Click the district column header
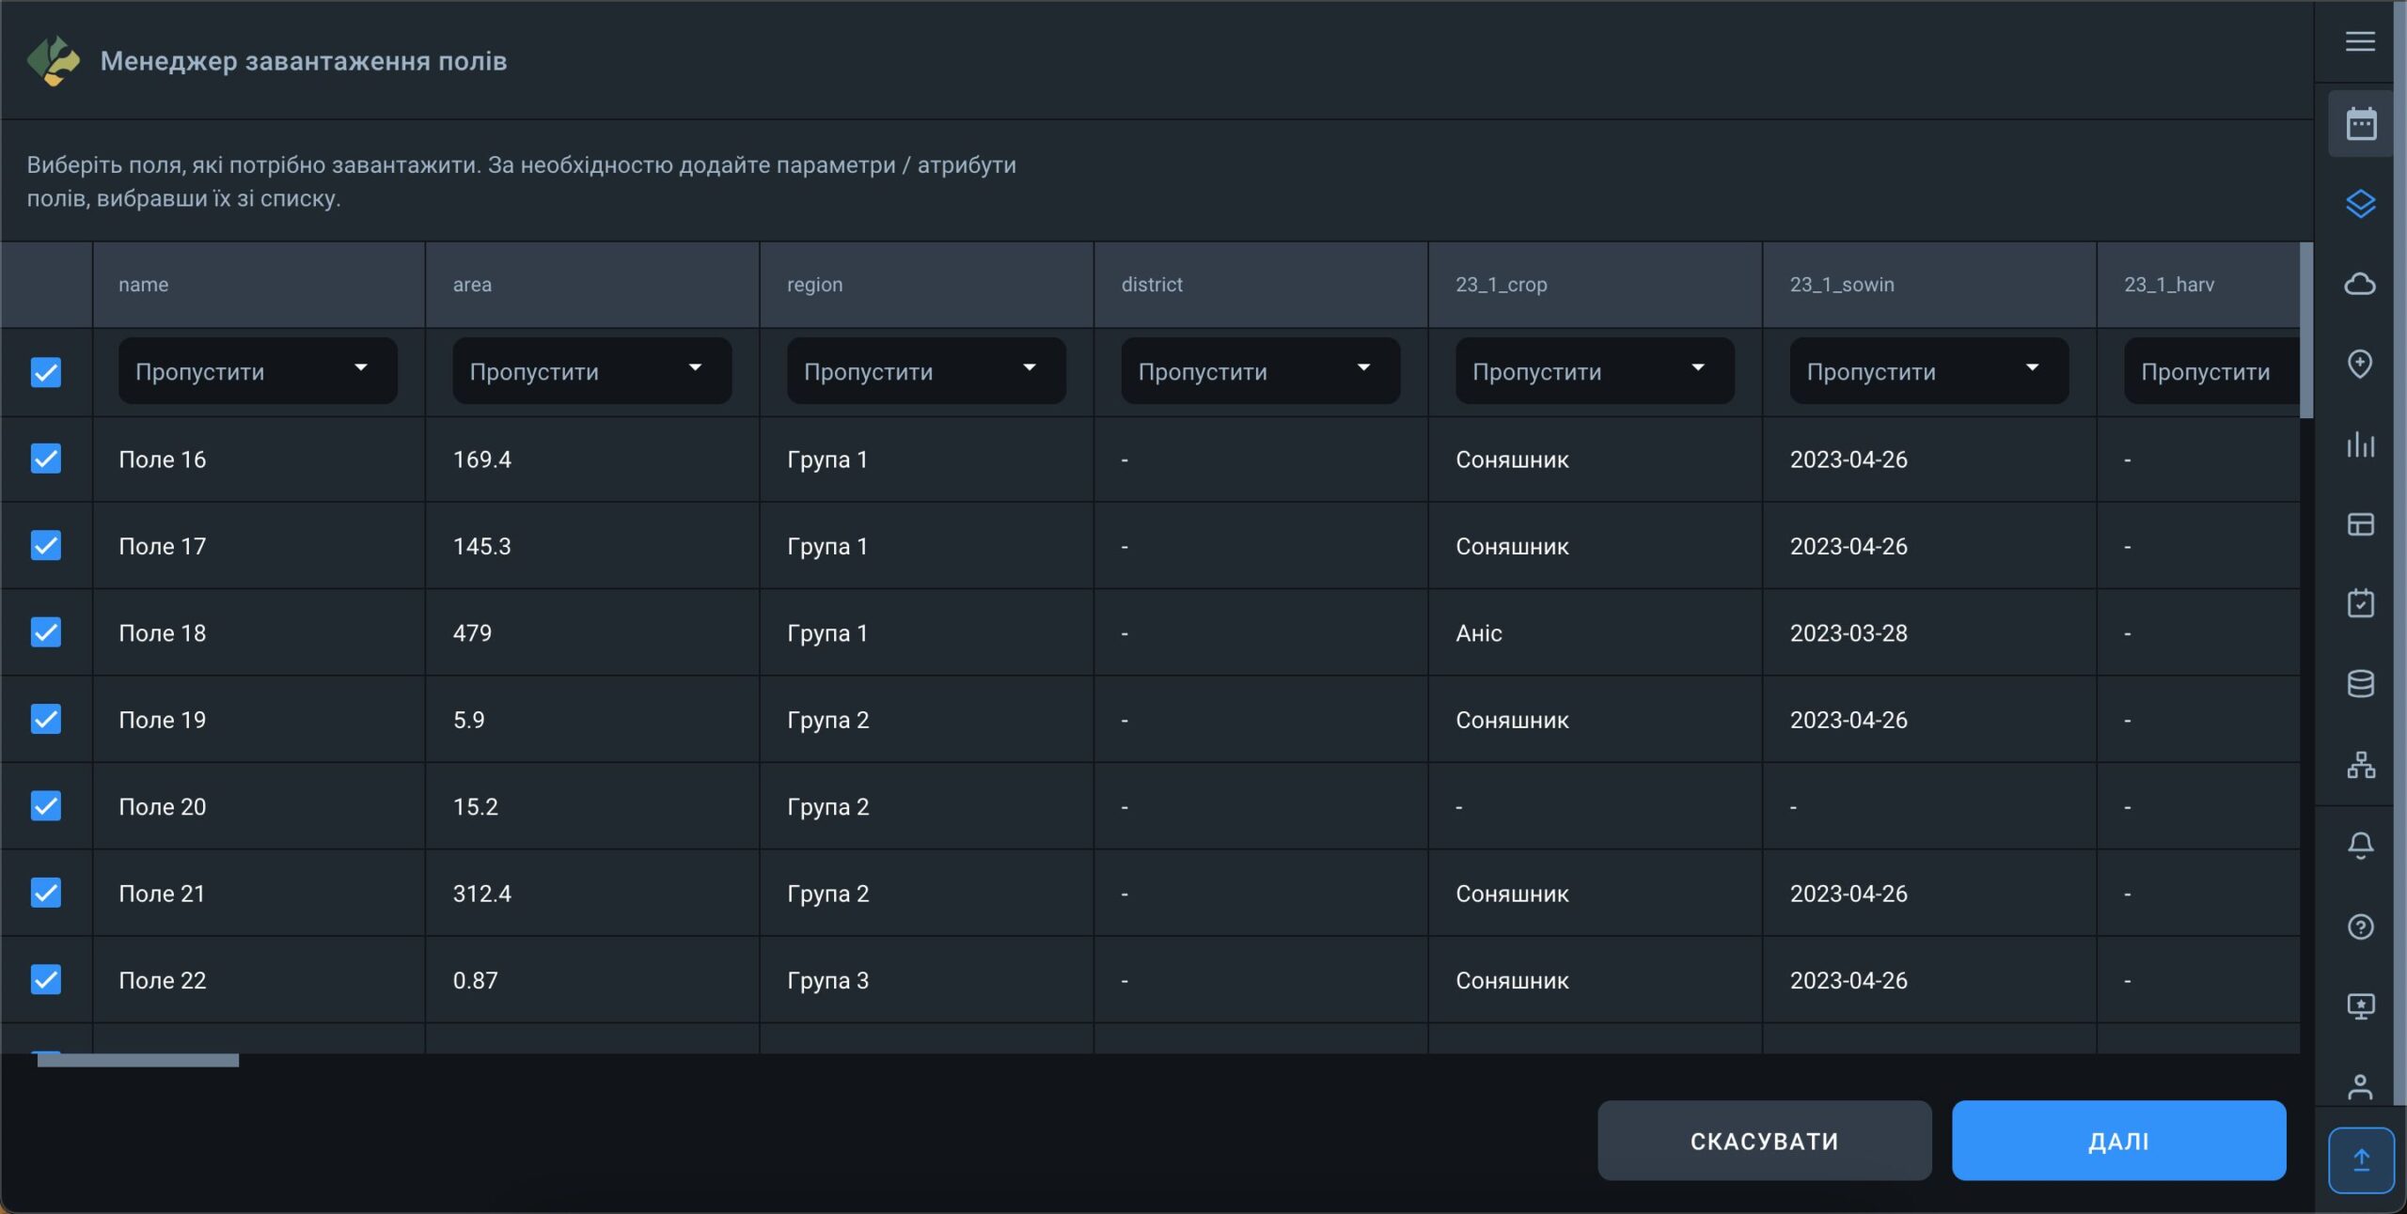Screen dimensions: 2407x1214 click(x=1152, y=285)
